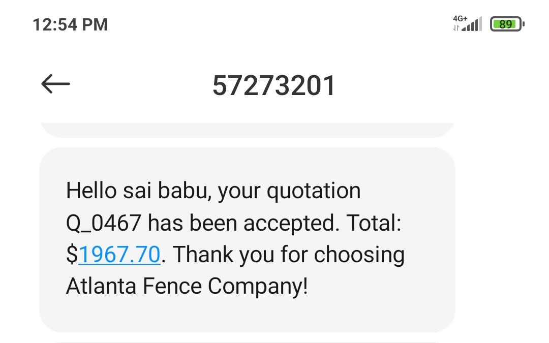The image size is (549, 343).
Task: Tap the word "quotation" in message
Action: click(x=314, y=191)
